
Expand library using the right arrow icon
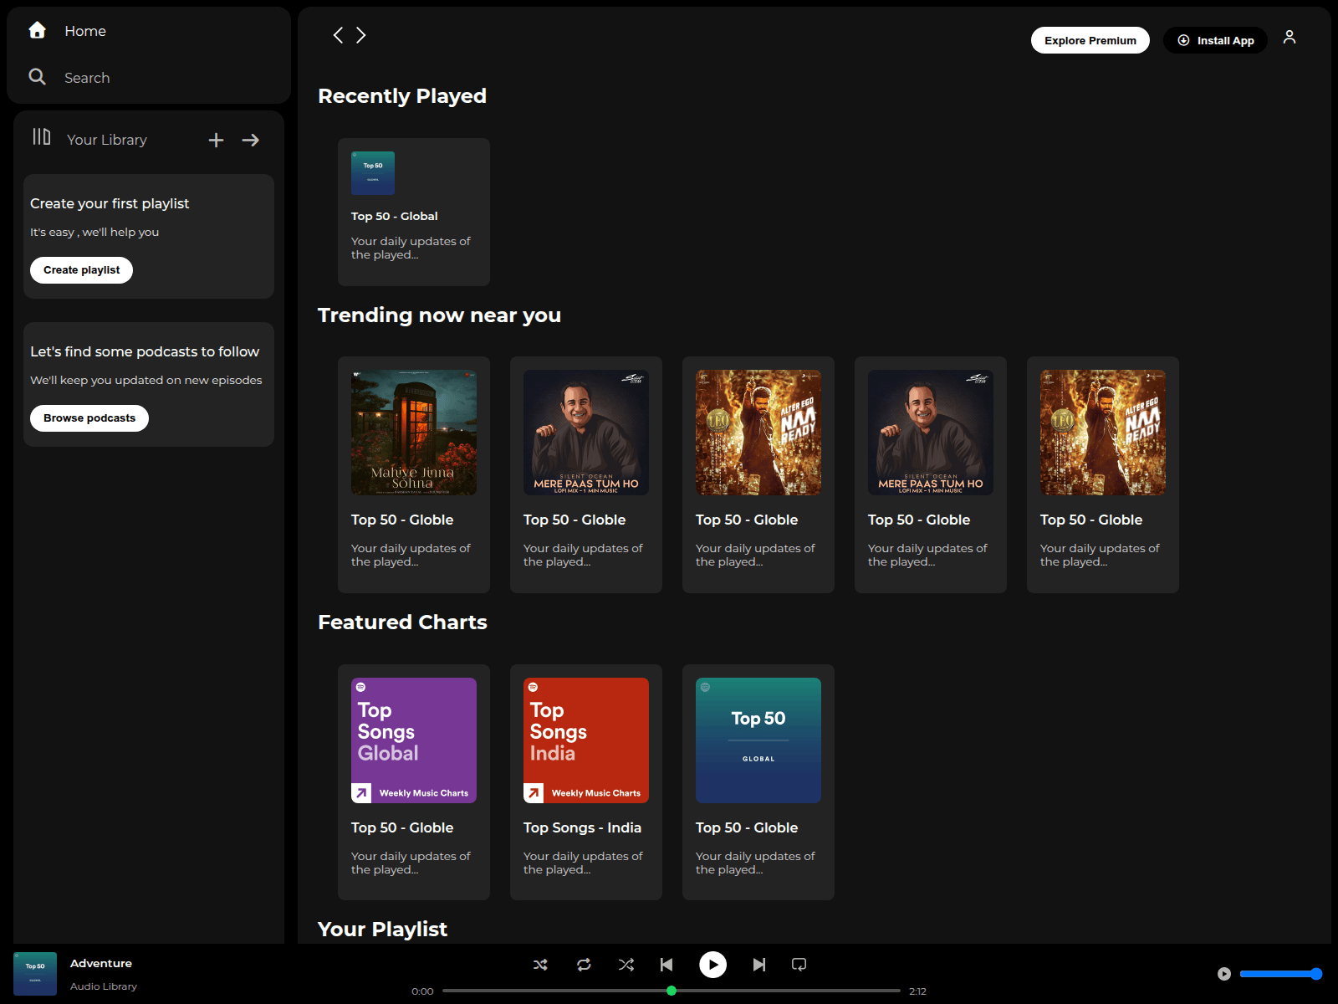coord(250,140)
